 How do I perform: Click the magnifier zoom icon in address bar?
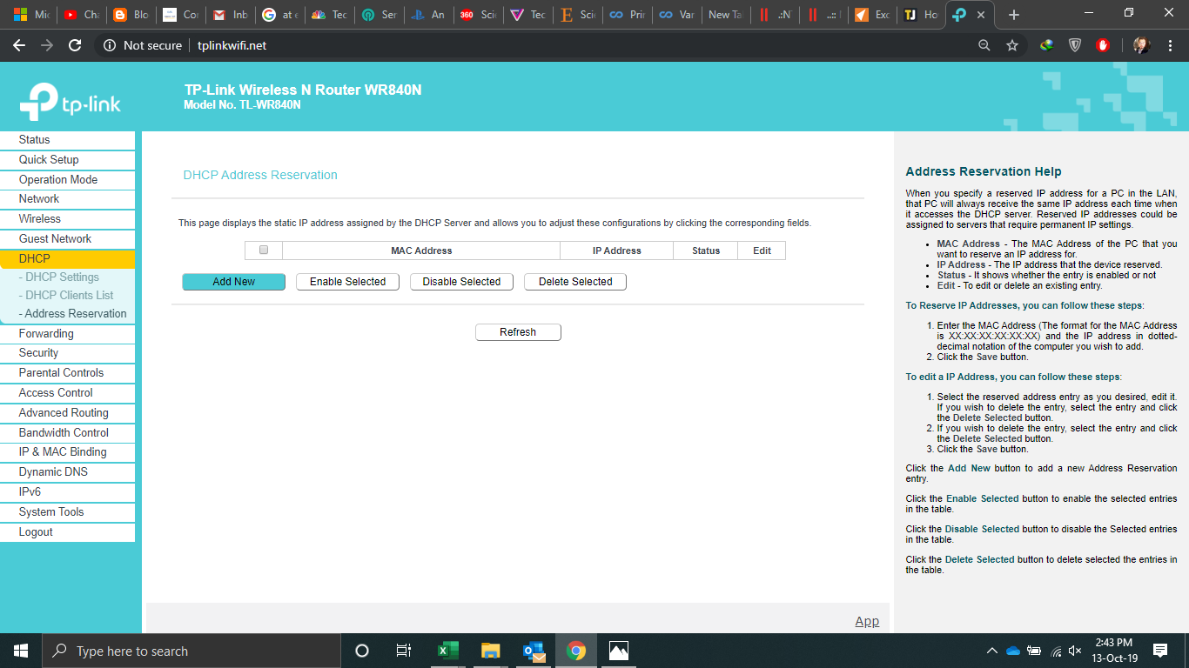984,45
